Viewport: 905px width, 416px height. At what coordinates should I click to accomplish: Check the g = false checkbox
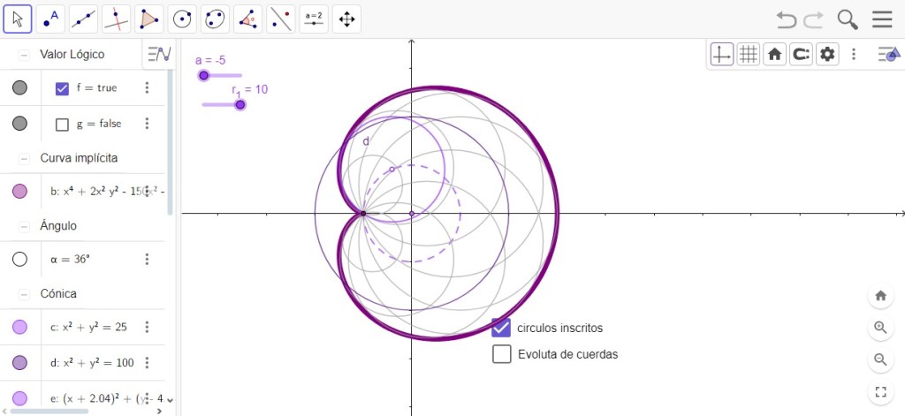62,125
